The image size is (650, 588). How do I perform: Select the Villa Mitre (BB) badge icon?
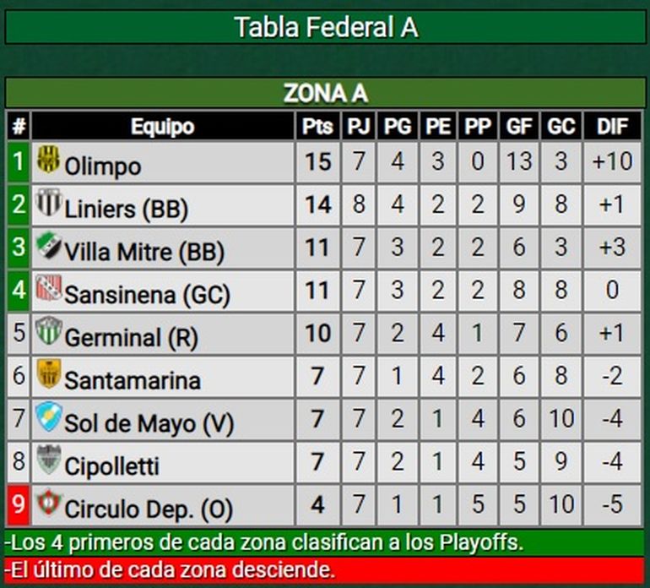coord(48,247)
